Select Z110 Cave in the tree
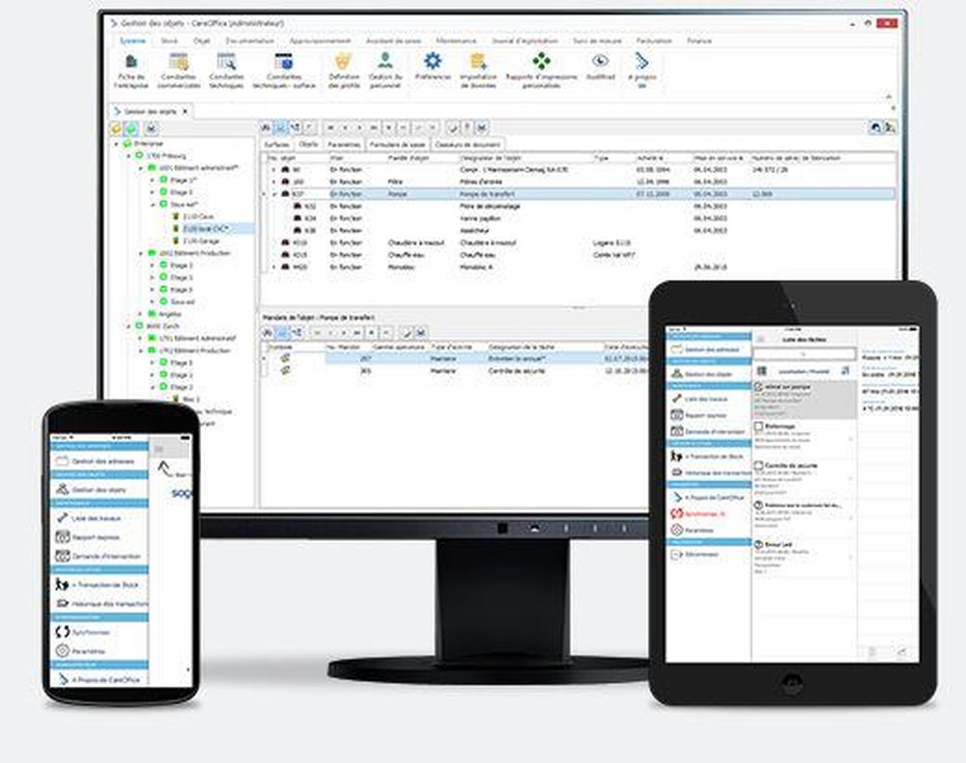The width and height of the screenshot is (966, 763). click(x=198, y=216)
